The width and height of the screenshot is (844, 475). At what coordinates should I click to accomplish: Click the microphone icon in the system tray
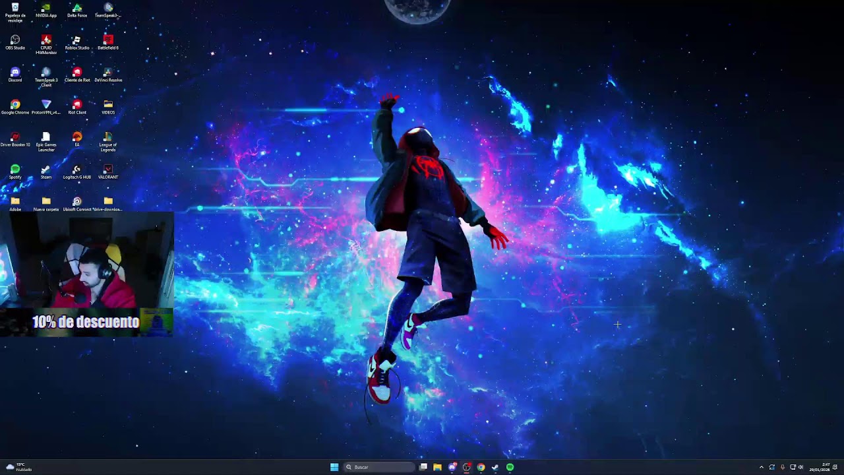pos(783,467)
